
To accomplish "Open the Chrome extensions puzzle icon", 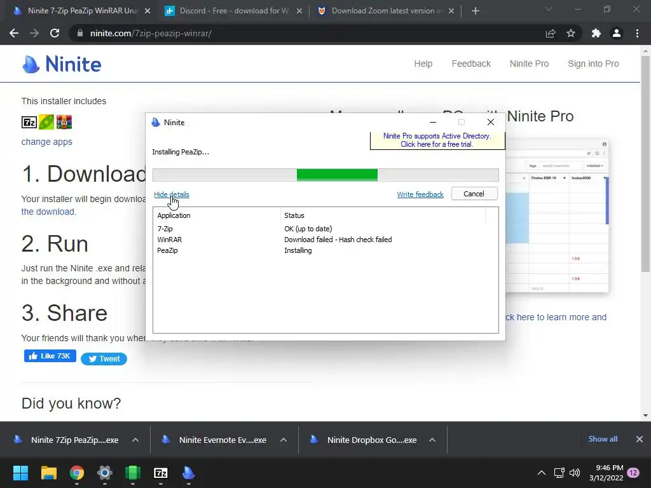I will 596,33.
